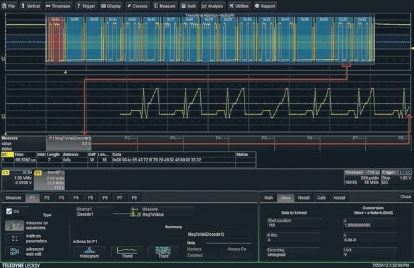Switch to the Gate tab
The height and width of the screenshot is (268, 414).
point(321,198)
